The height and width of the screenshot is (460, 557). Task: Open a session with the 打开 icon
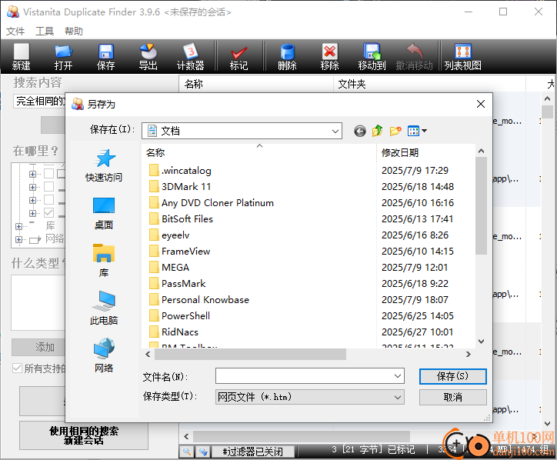[x=64, y=56]
